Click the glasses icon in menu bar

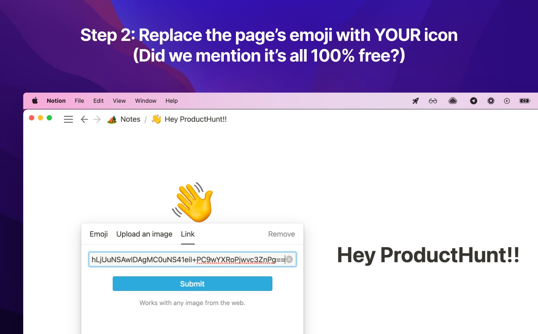coord(433,101)
